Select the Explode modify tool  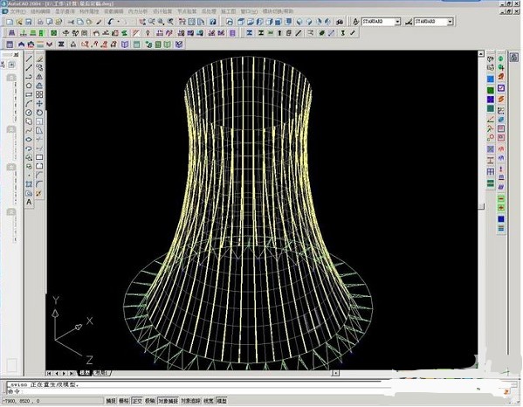pyautogui.click(x=39, y=193)
